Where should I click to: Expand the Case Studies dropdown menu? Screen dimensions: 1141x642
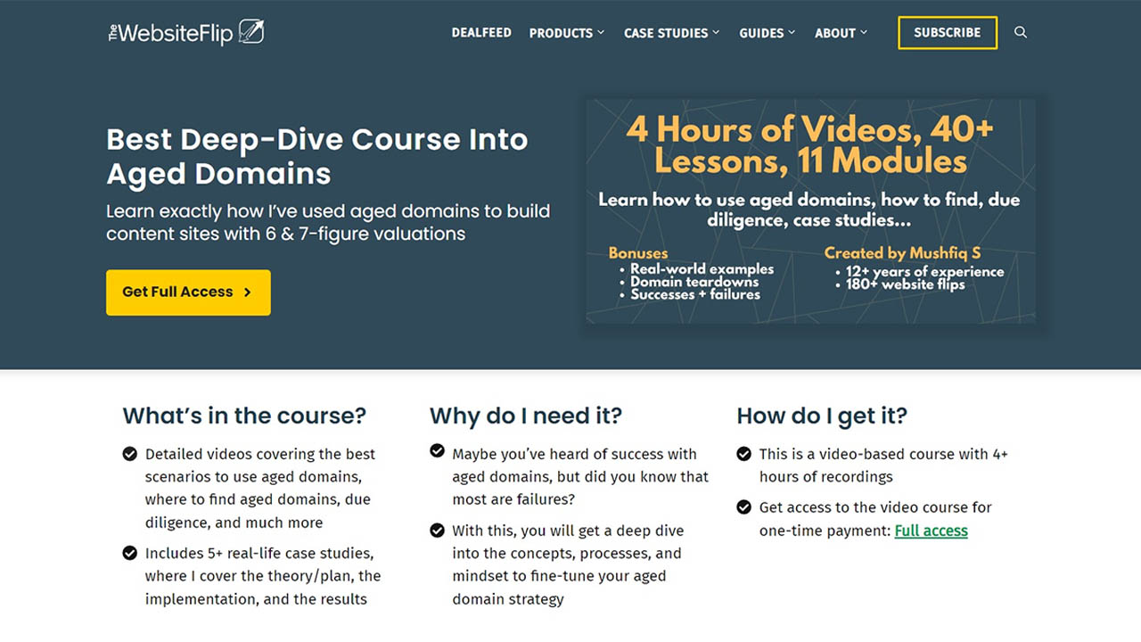point(671,33)
